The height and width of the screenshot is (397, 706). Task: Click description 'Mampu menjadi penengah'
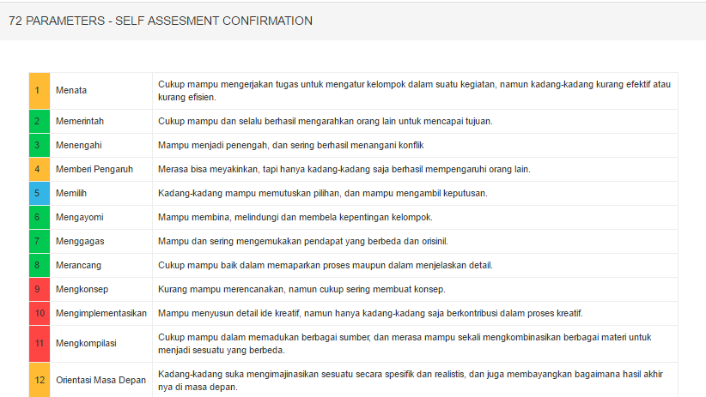pos(291,145)
